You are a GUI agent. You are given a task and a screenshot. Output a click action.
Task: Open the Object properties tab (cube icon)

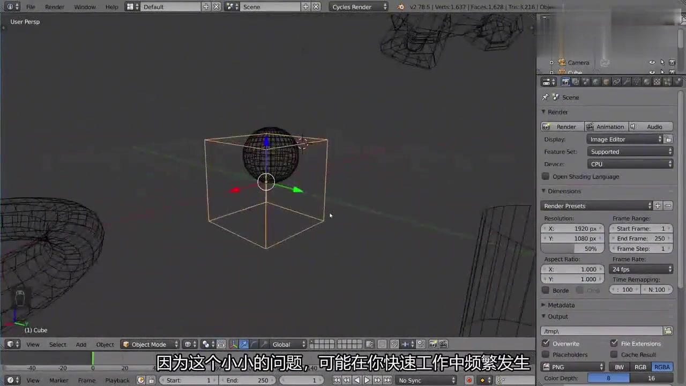(x=606, y=82)
